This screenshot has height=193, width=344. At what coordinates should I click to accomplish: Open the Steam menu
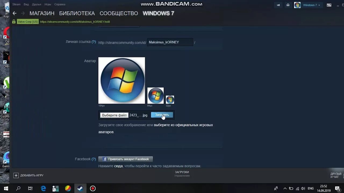point(16,4)
